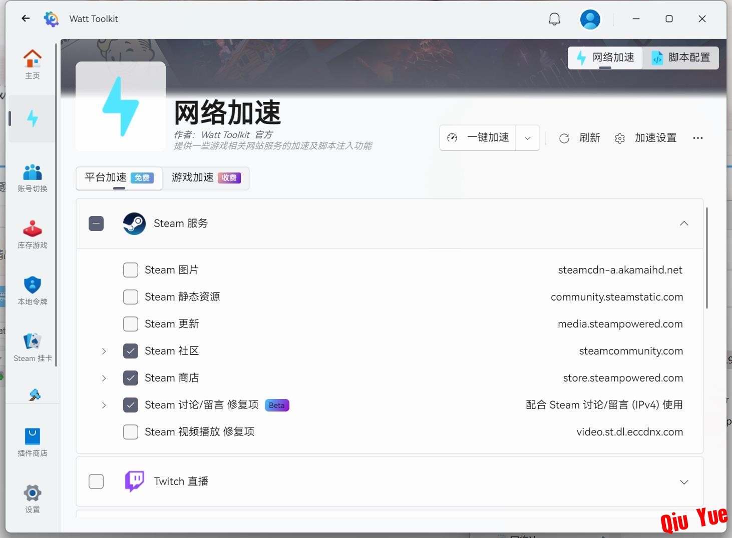
Task: Click the Steam service logo
Action: pos(134,223)
